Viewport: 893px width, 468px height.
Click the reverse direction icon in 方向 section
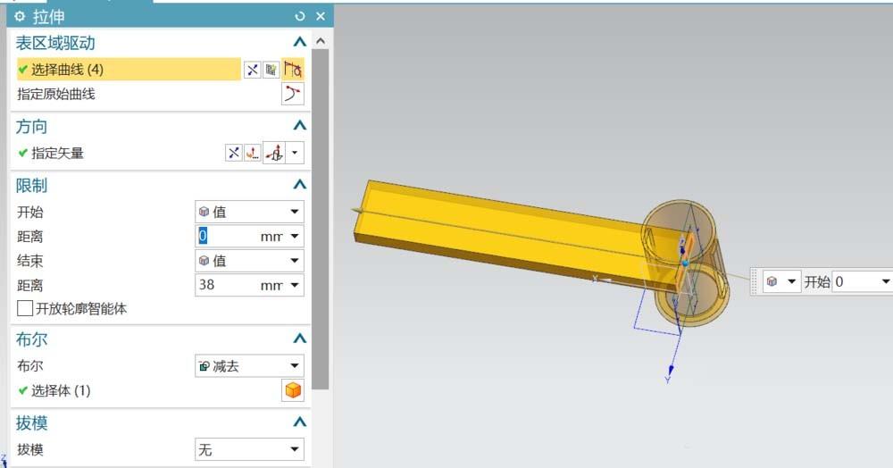coord(233,153)
